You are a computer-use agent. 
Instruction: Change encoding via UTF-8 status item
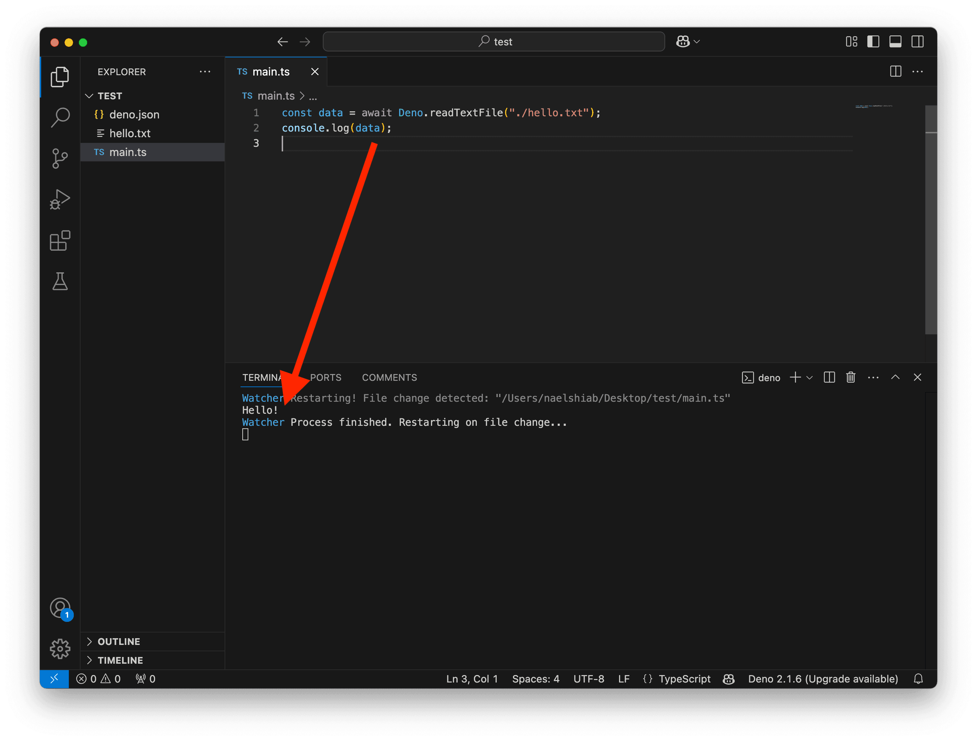click(588, 679)
